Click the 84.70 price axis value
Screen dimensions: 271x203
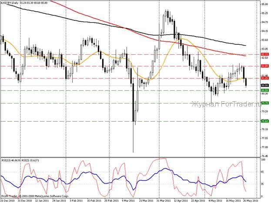pyautogui.click(x=264, y=22)
